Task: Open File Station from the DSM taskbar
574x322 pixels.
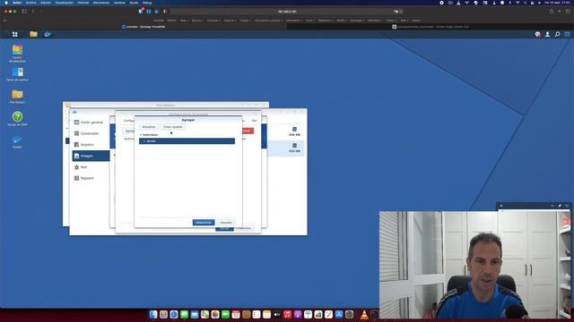Action: coord(34,34)
